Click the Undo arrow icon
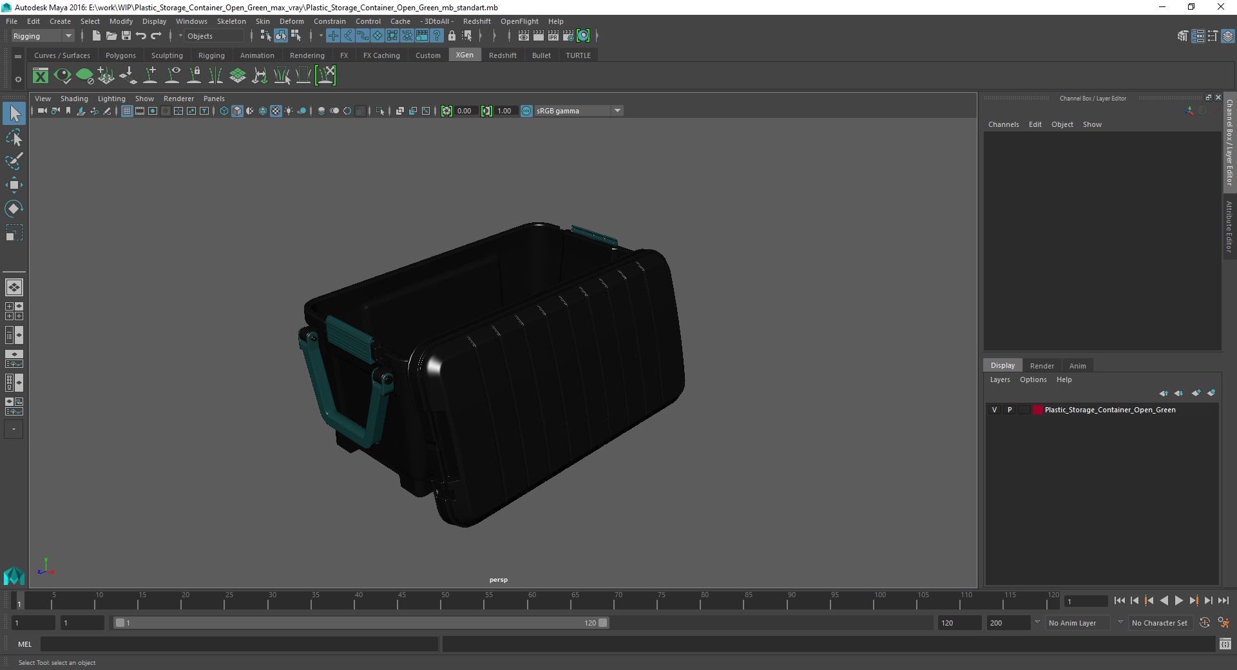This screenshot has width=1237, height=670. click(140, 36)
